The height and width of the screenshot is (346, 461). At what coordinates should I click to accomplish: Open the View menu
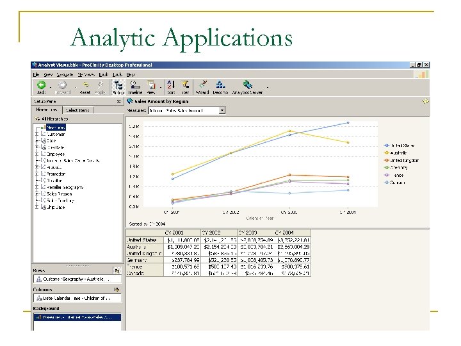(x=48, y=74)
